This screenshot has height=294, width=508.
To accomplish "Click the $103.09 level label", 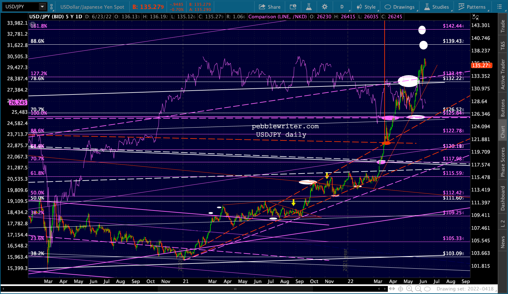I will point(453,253).
